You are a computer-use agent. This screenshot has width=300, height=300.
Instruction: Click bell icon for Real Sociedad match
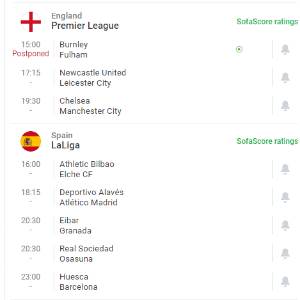tap(285, 253)
